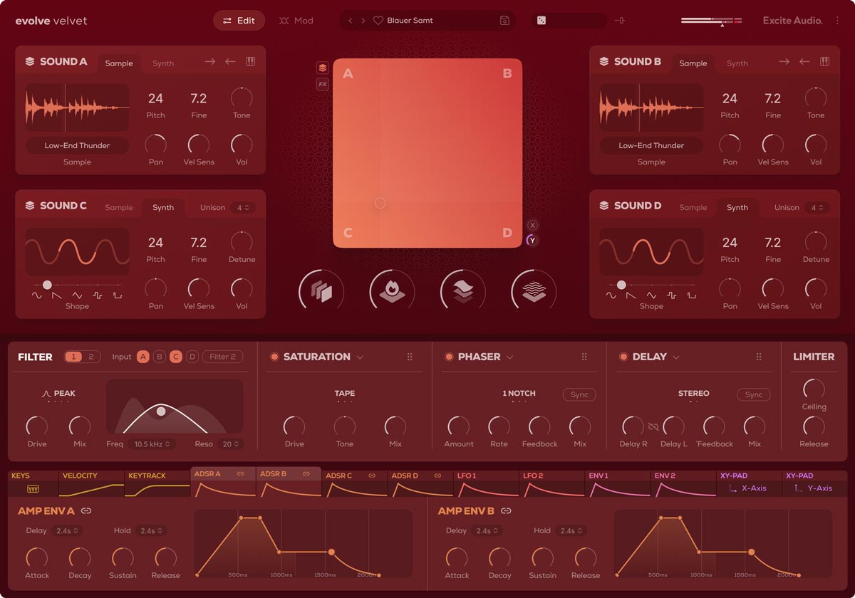The height and width of the screenshot is (598, 855).
Task: Click the FX icon beside the XY pad
Action: [322, 85]
